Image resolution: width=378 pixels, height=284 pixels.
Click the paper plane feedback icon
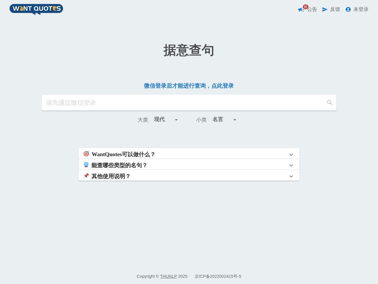pyautogui.click(x=325, y=9)
